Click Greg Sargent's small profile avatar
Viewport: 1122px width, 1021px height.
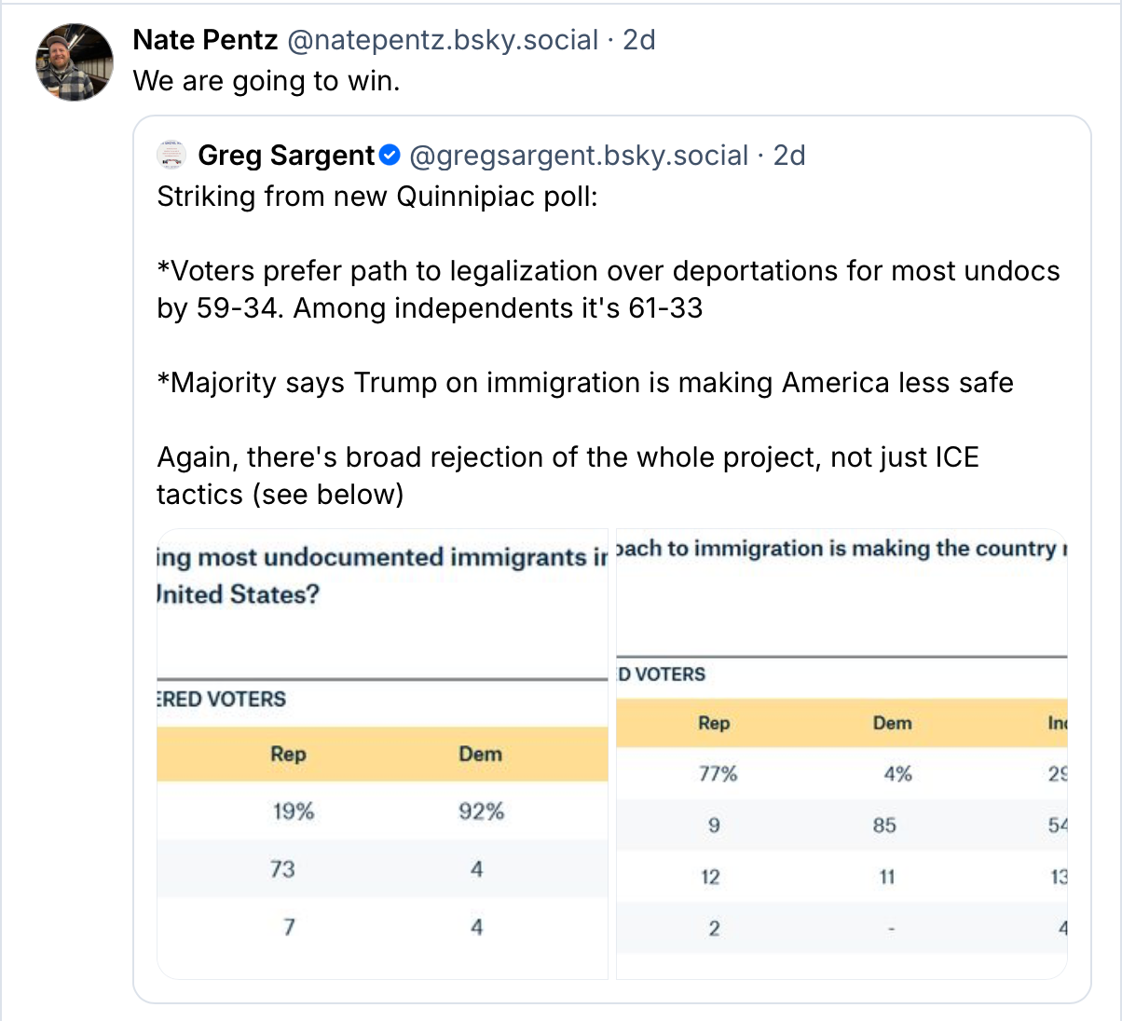(x=171, y=155)
